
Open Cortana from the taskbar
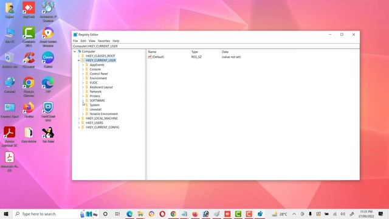pyautogui.click(x=105, y=214)
